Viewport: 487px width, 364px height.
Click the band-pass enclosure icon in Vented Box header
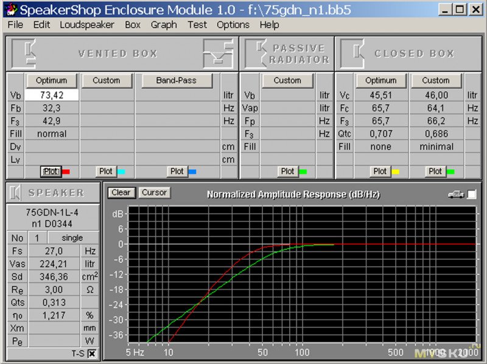[219, 54]
